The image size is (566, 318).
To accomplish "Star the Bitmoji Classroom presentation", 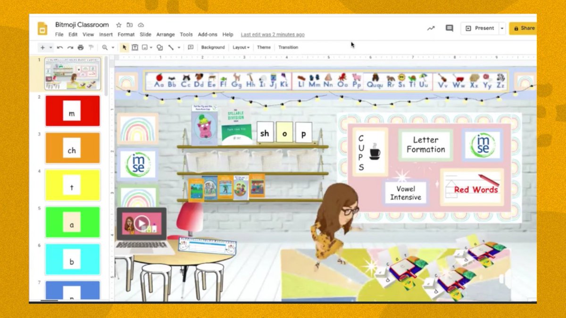I will [x=119, y=25].
